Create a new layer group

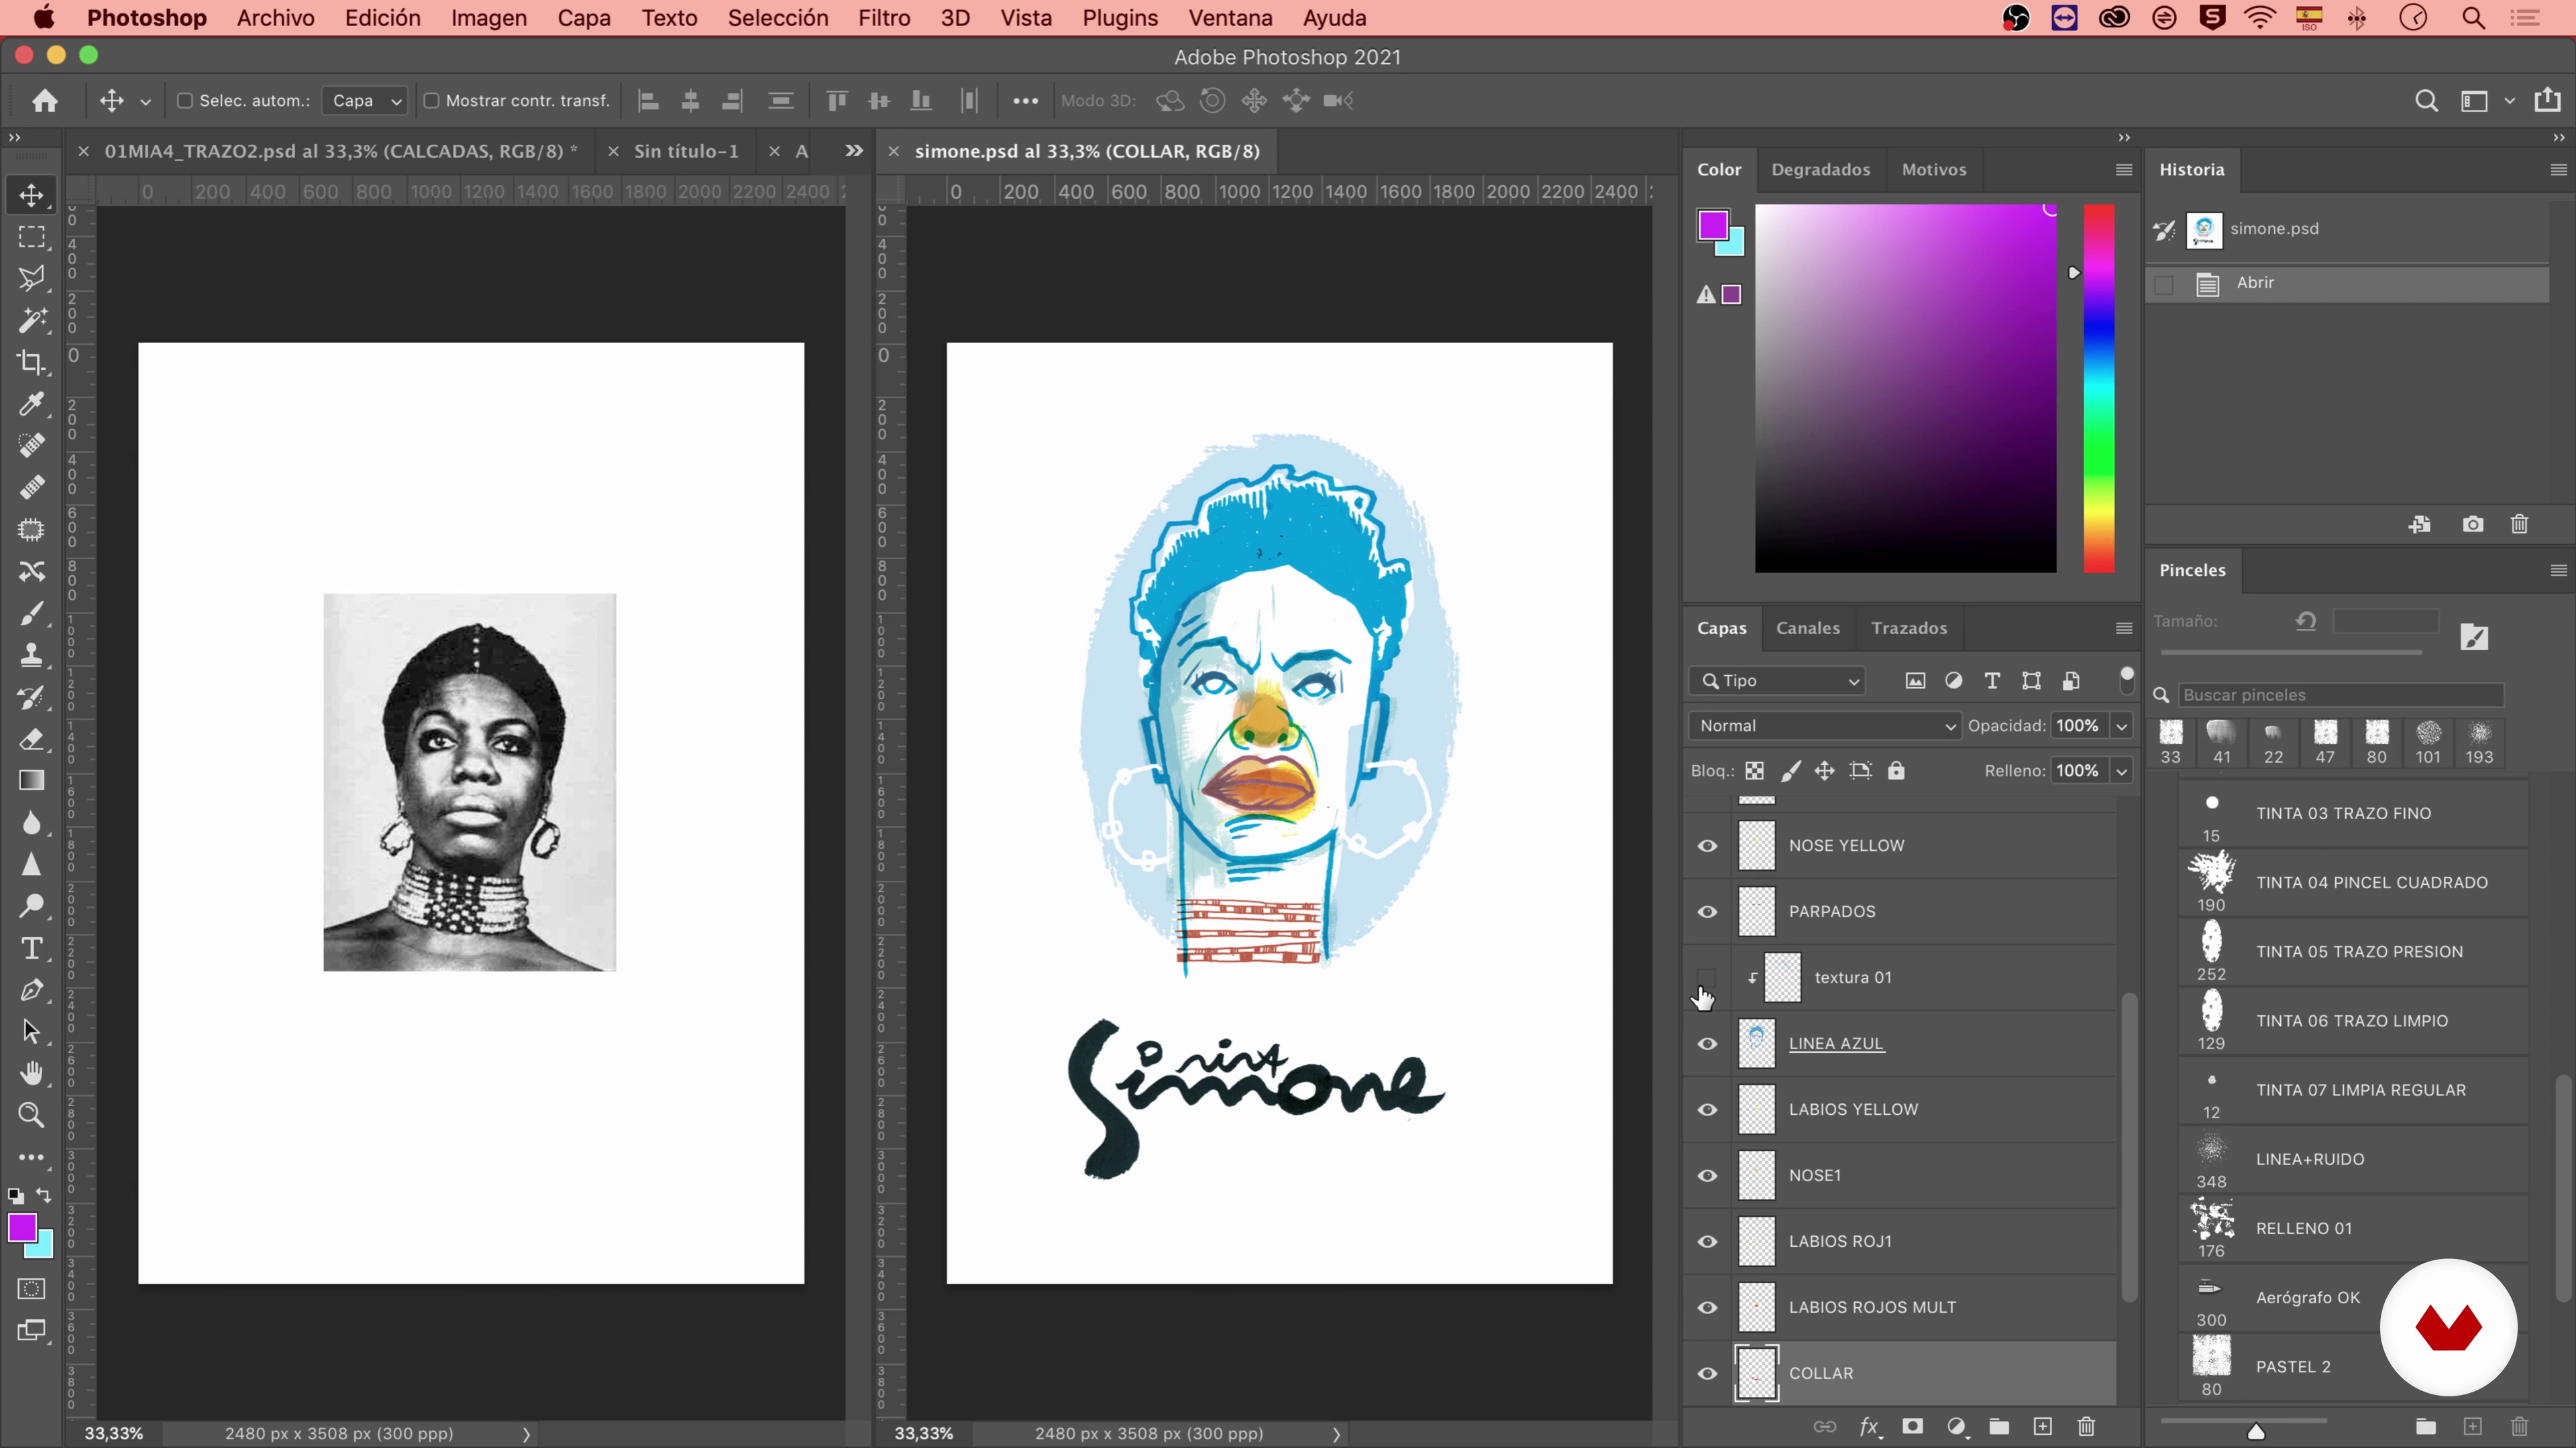(1999, 1426)
